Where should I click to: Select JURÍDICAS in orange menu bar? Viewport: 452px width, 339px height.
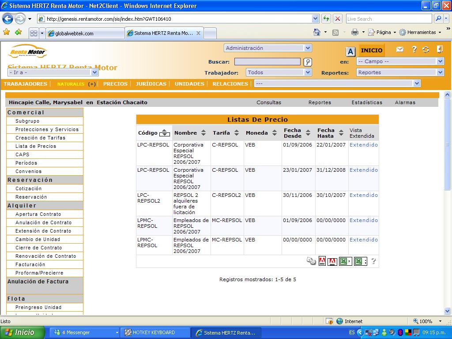click(x=151, y=84)
